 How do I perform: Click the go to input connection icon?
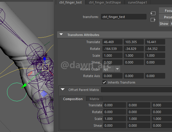153,13
